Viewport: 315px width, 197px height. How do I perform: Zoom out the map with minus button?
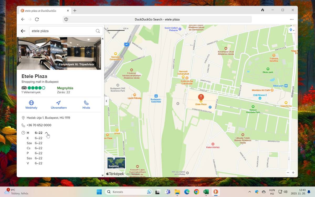[288, 173]
